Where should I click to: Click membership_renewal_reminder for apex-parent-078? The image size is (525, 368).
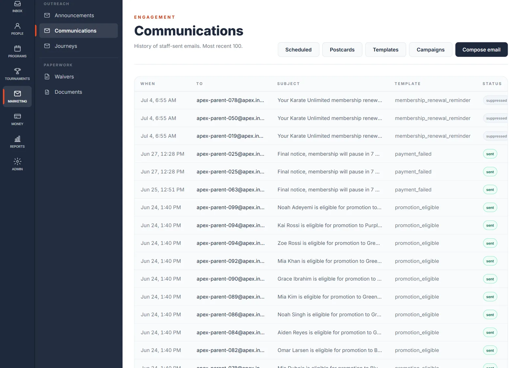pyautogui.click(x=432, y=100)
